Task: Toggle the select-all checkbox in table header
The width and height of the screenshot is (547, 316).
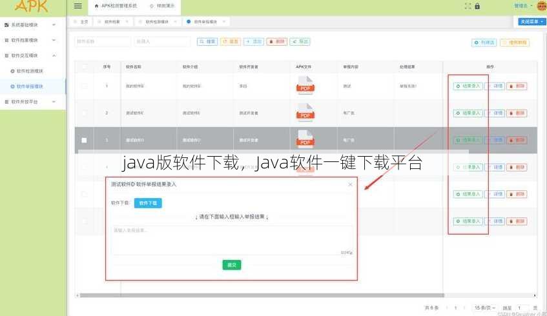Action: pyautogui.click(x=84, y=66)
